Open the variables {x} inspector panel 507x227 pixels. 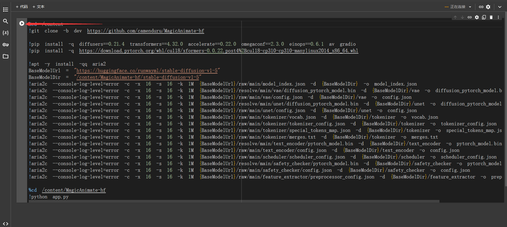(5, 33)
